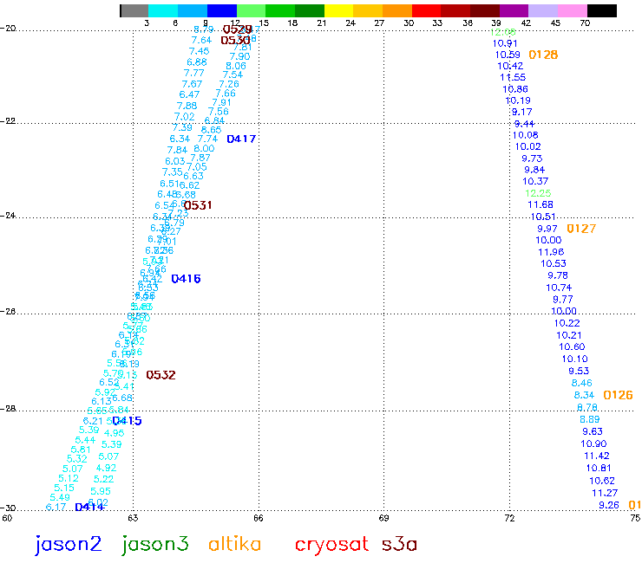This screenshot has width=642, height=563.
Task: Click the value 6.03
Action: [x=175, y=161]
